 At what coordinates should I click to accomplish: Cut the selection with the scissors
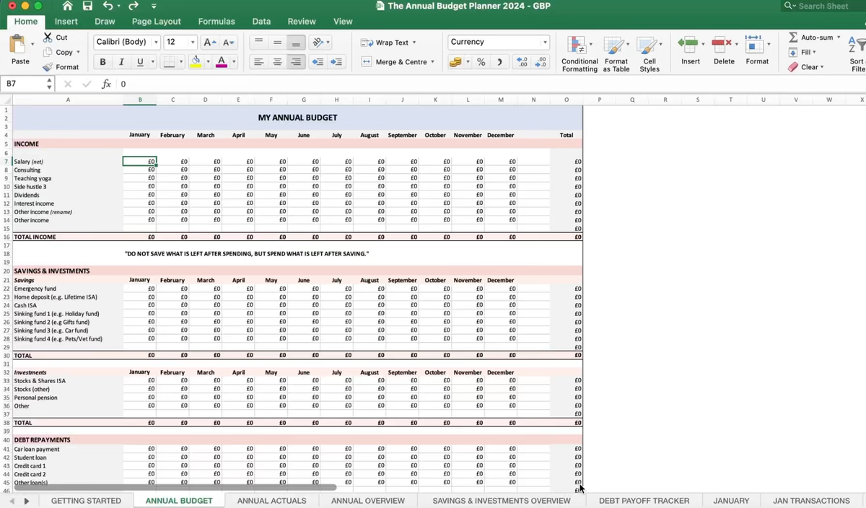click(x=48, y=38)
